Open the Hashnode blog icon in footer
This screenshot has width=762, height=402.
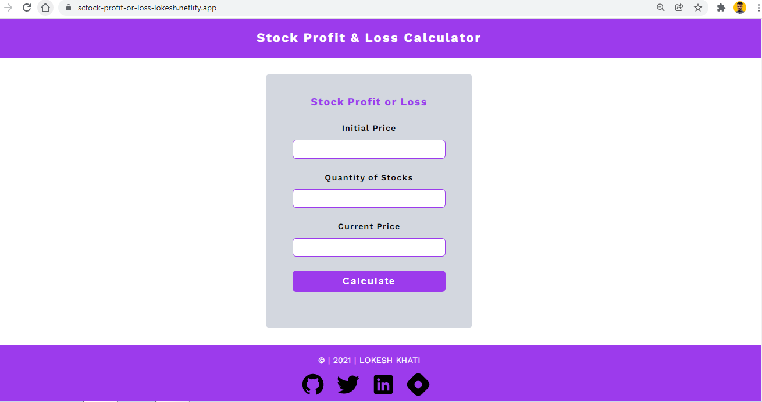coord(418,385)
